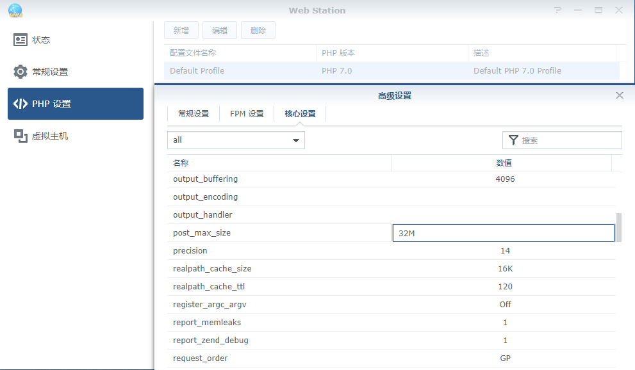Close the 高级设置 dialog with X
Screen dimensions: 635x370
point(619,95)
